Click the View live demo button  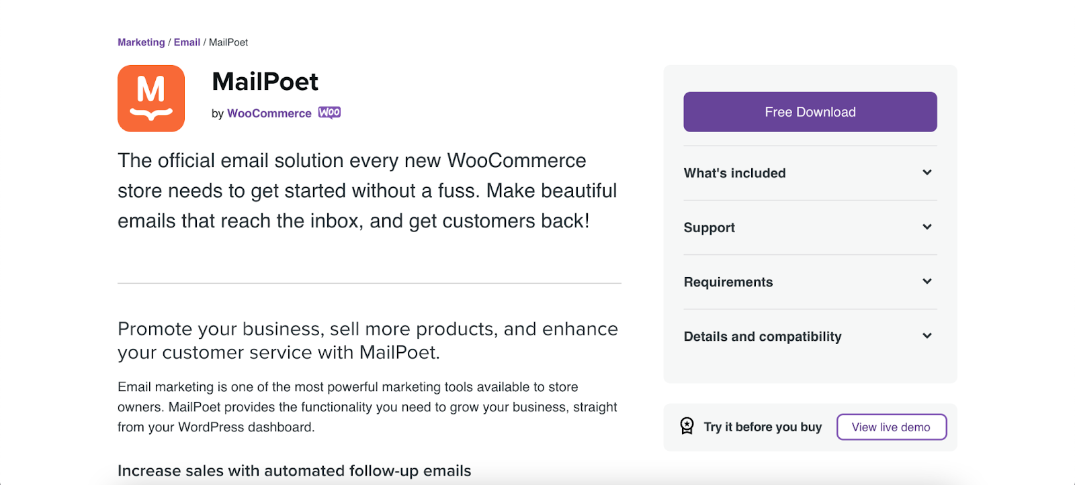click(x=891, y=427)
